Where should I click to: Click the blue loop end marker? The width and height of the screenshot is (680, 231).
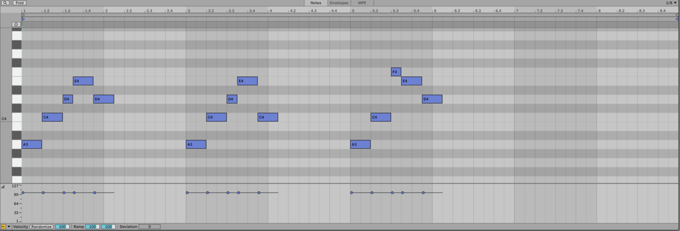pyautogui.click(x=677, y=19)
